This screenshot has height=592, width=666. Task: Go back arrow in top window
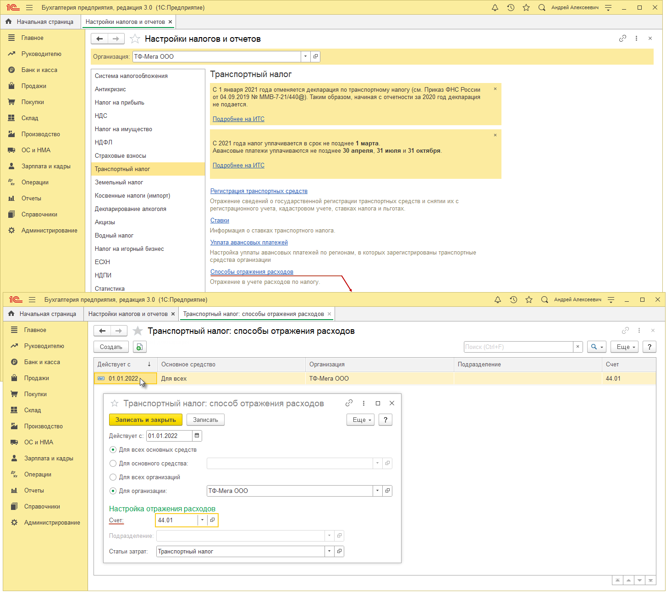(x=99, y=39)
